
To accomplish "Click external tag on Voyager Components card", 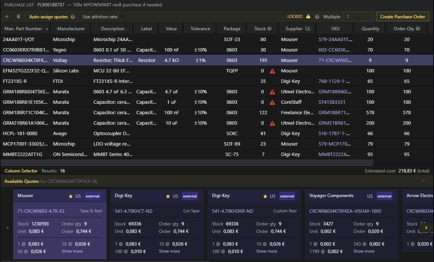I will (384, 196).
